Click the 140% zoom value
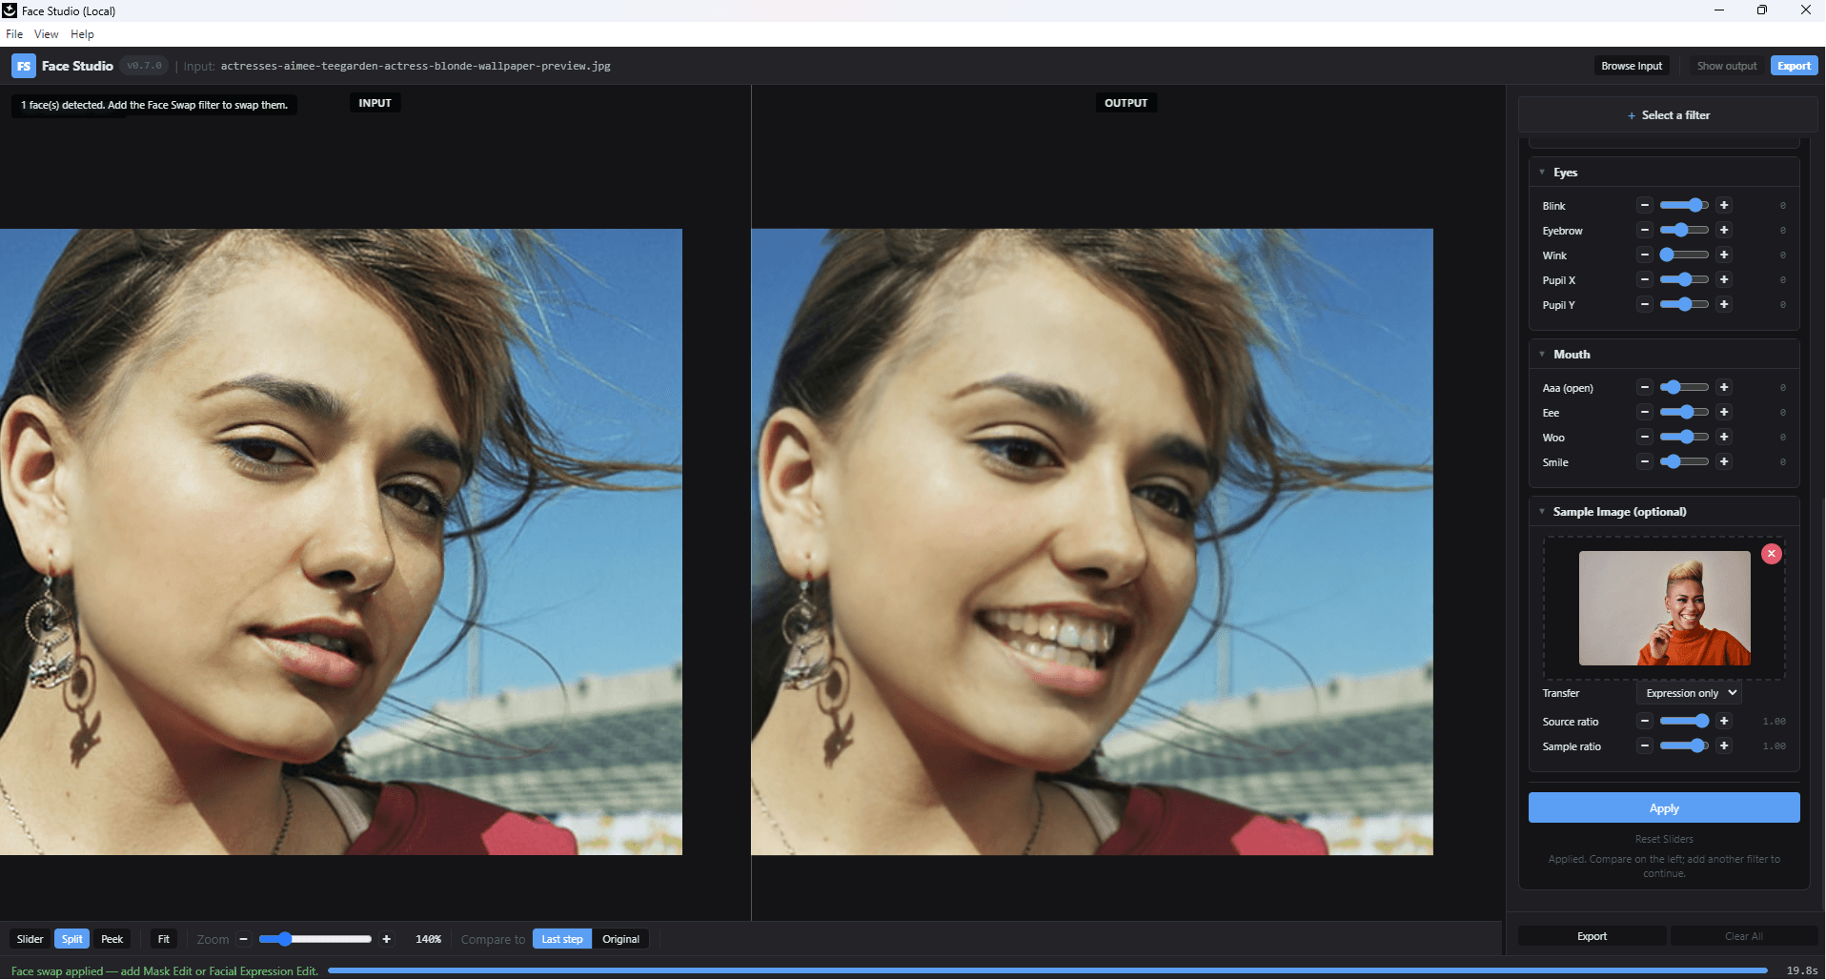Image resolution: width=1826 pixels, height=980 pixels. coord(428,939)
